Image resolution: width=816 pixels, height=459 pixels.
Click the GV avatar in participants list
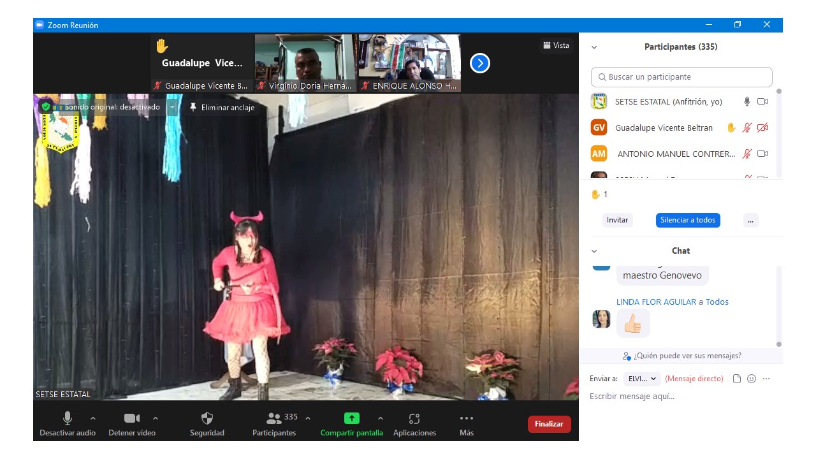599,127
